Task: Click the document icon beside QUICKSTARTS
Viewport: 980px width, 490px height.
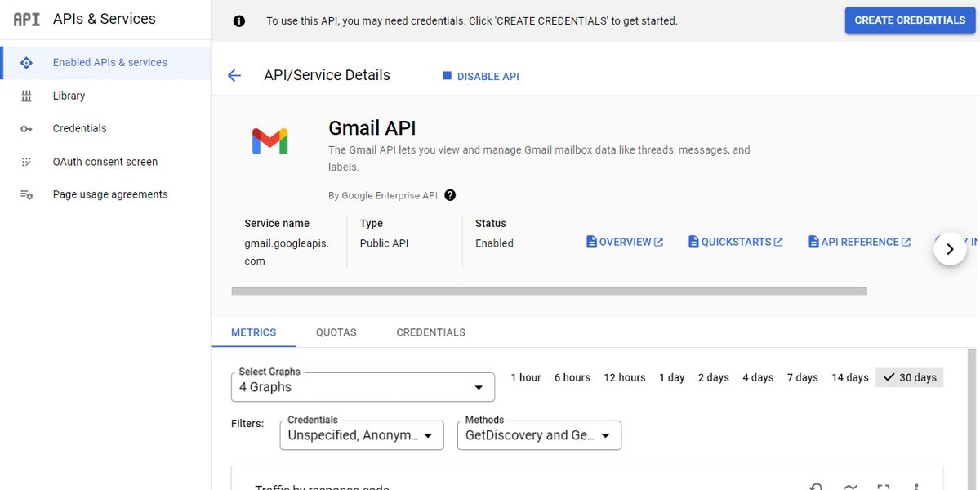Action: tap(693, 242)
